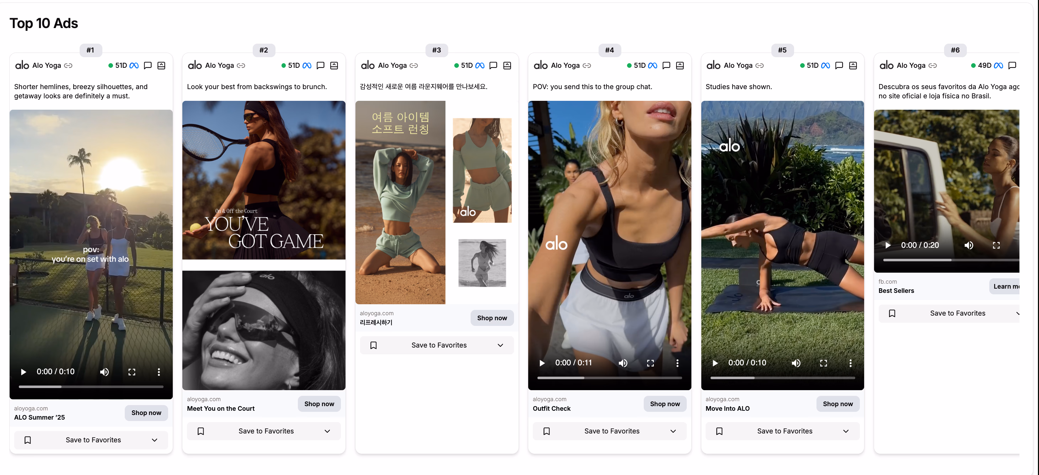Expand the Save to Favorites chevron on ad #5

(x=846, y=431)
